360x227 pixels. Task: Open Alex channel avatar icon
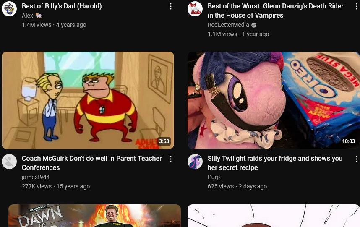coord(9,9)
